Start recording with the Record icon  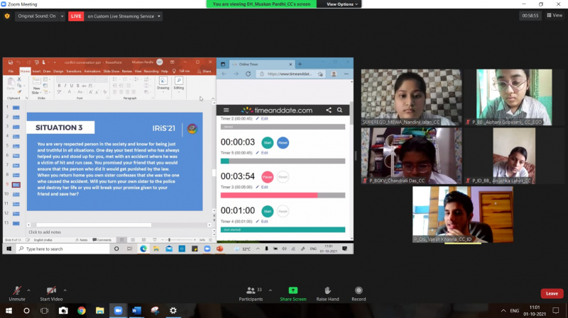click(x=359, y=291)
